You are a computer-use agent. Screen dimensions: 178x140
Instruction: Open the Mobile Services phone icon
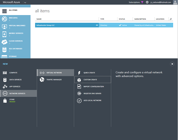pos(4,34)
